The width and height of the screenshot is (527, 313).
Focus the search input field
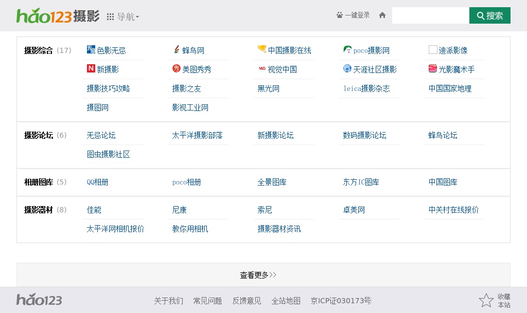pos(430,15)
